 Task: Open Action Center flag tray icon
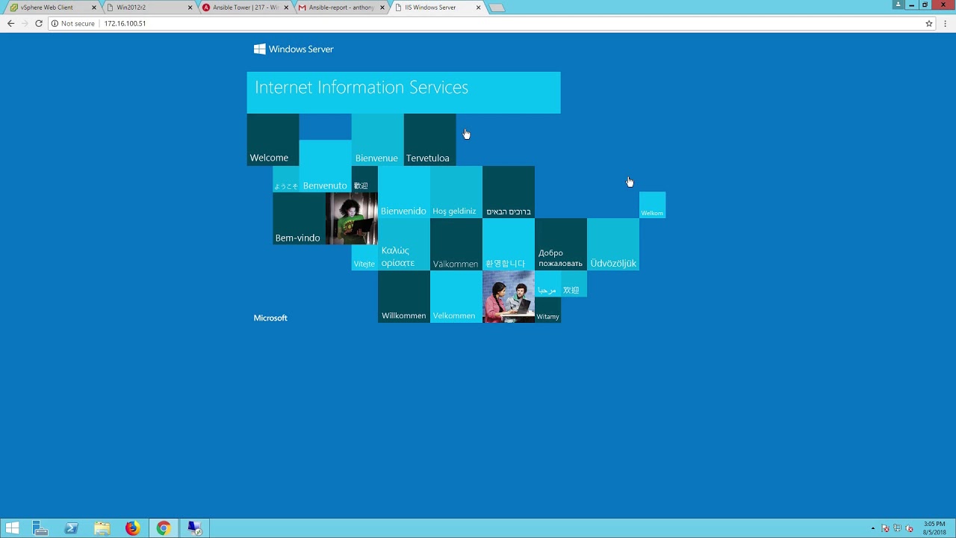(x=885, y=529)
